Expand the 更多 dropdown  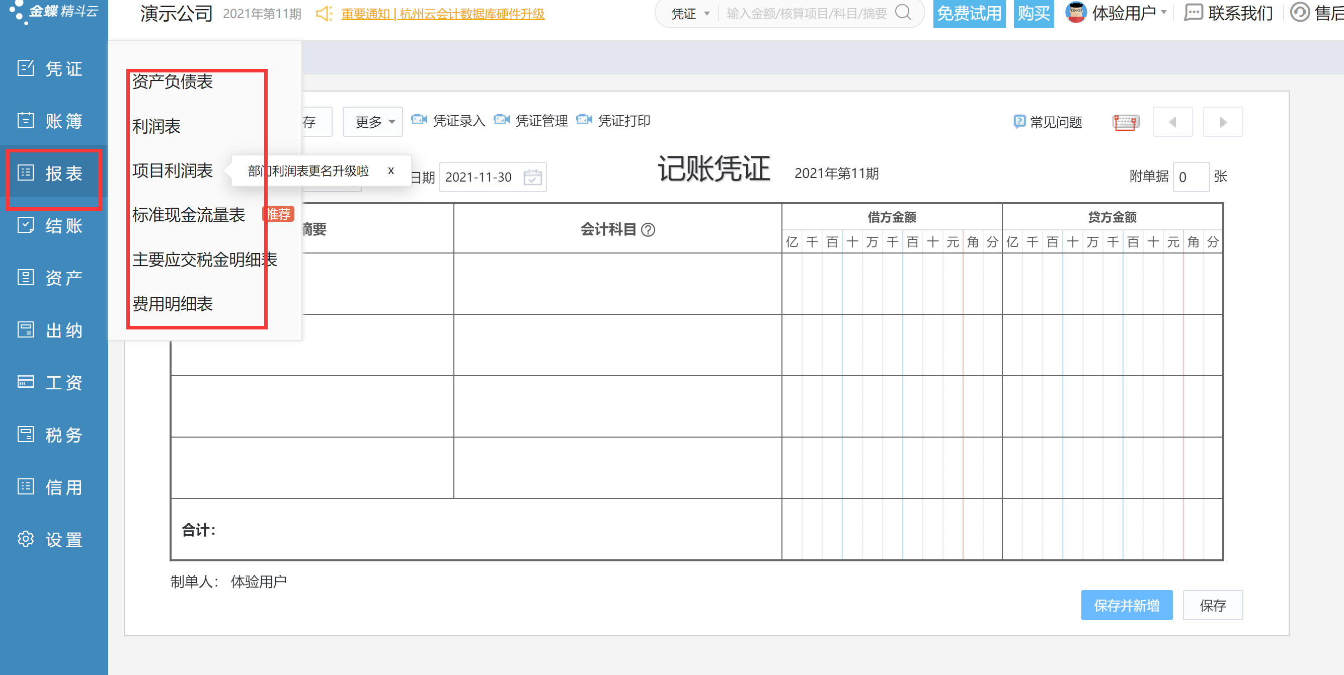(373, 122)
